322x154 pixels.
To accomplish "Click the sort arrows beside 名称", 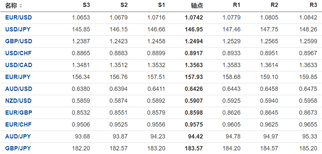I will [x=21, y=6].
